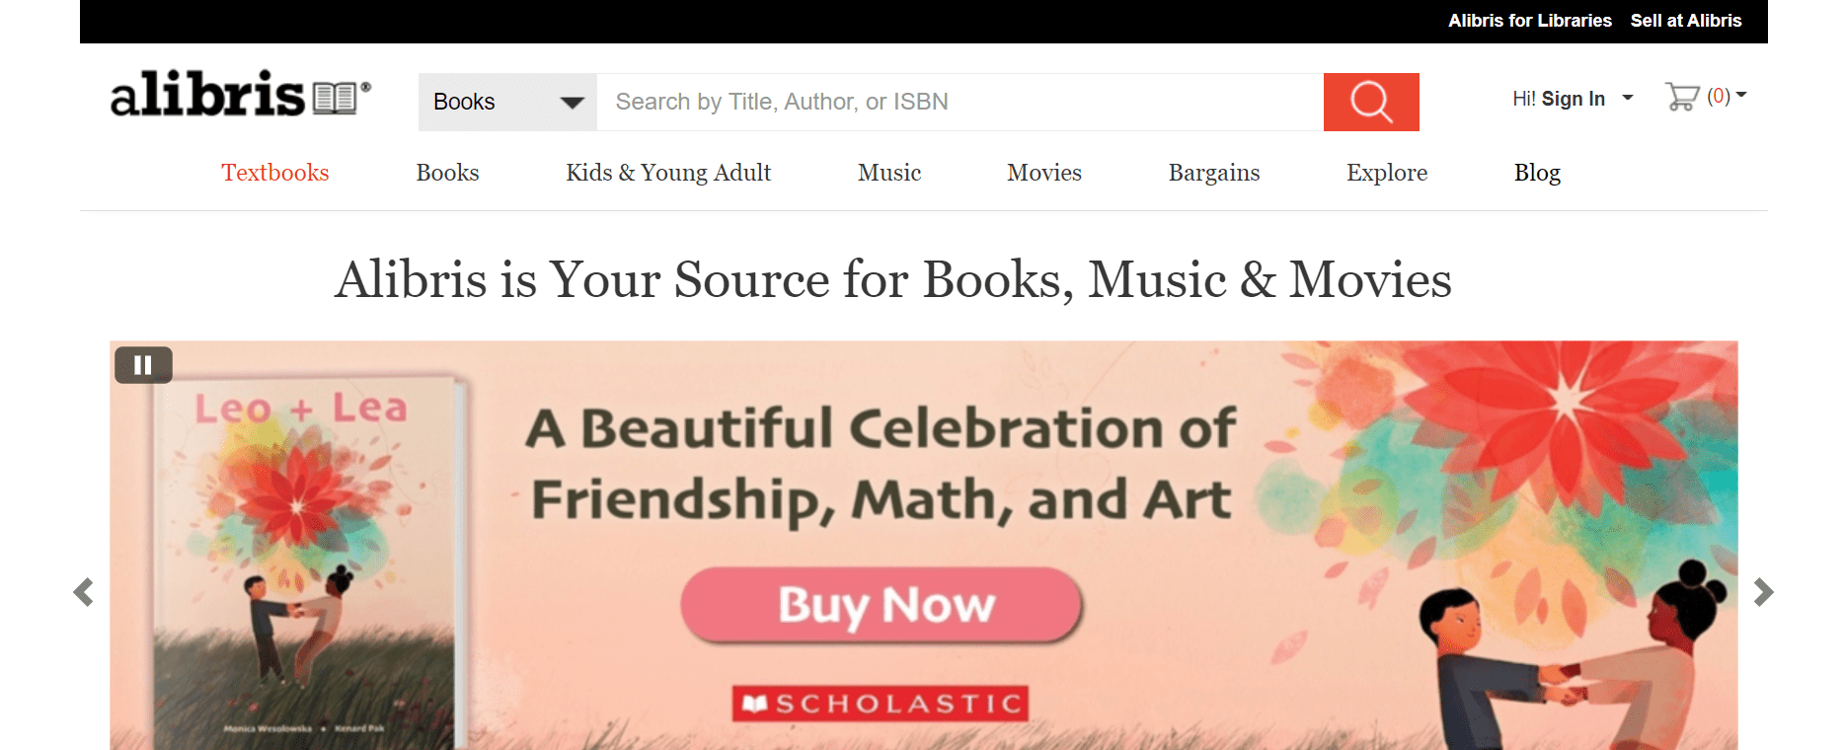Focus the Title, Author, or ISBN search field

click(x=959, y=102)
